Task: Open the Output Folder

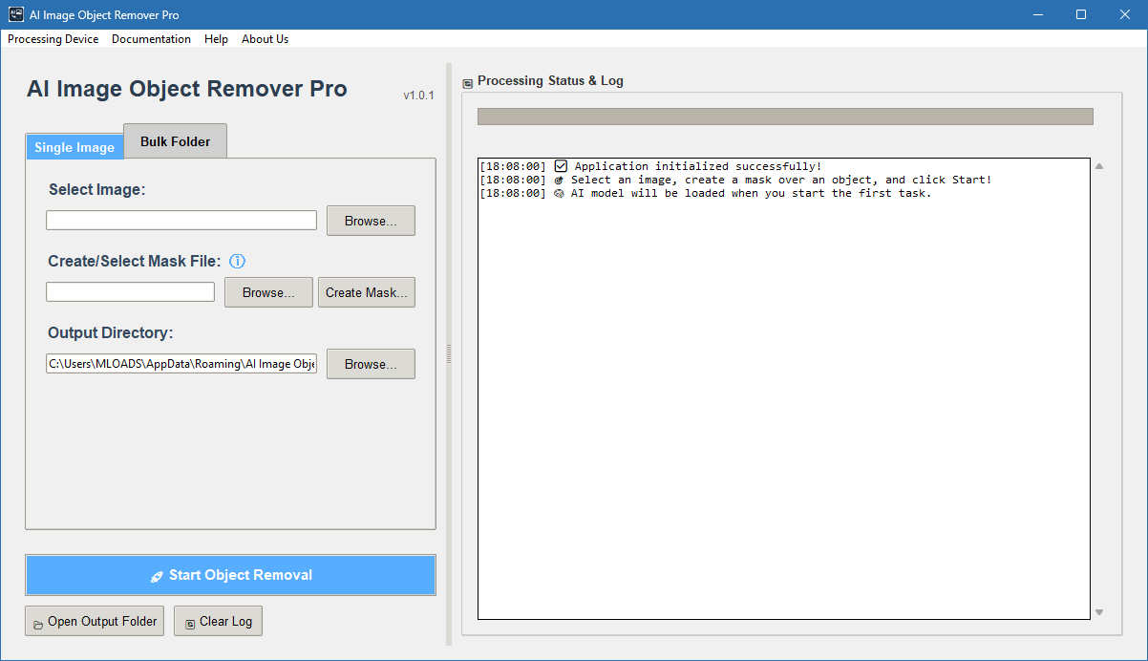Action: coord(95,621)
